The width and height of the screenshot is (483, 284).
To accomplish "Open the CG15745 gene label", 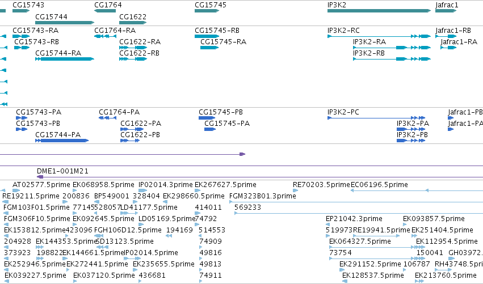I will tap(211, 5).
